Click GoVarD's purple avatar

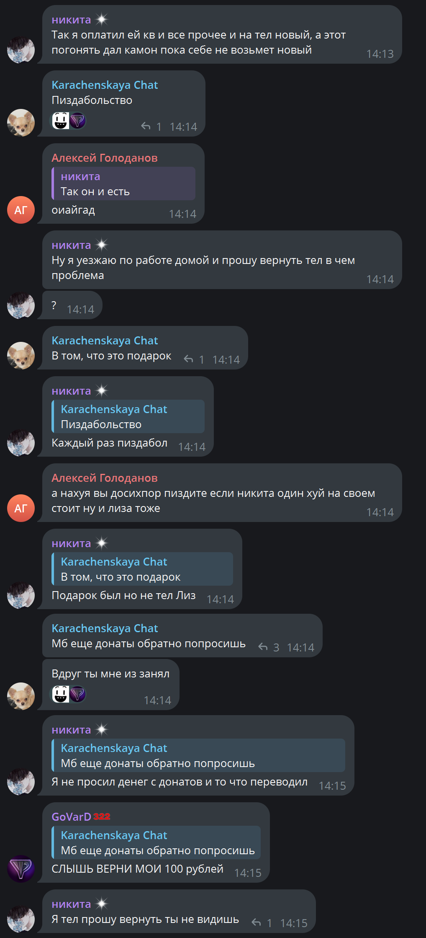tap(21, 869)
